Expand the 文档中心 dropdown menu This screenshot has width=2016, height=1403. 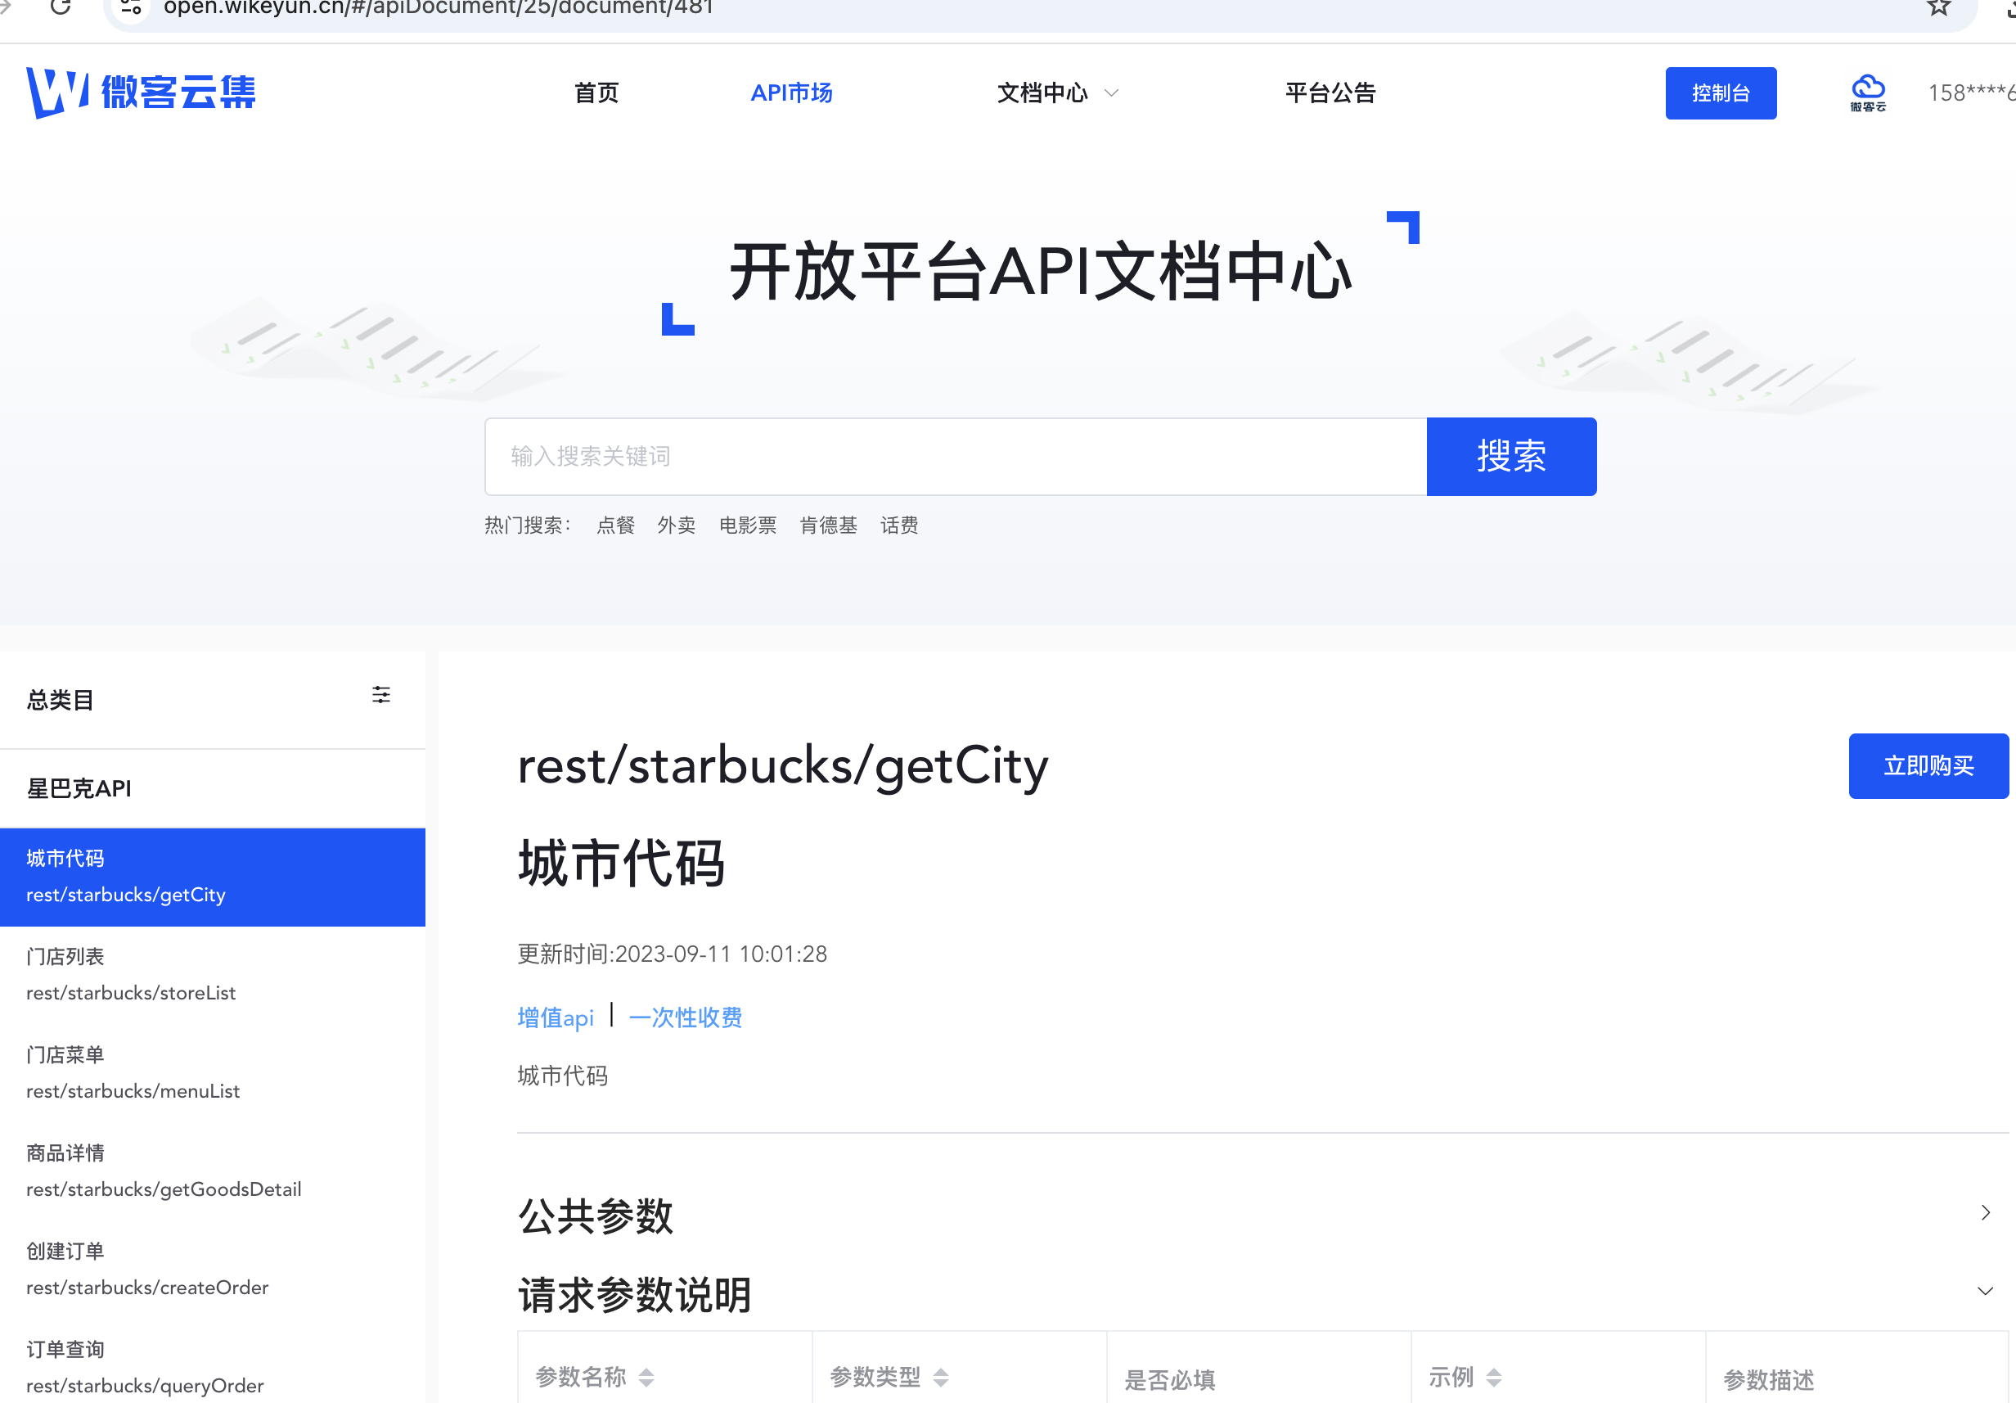point(1057,92)
